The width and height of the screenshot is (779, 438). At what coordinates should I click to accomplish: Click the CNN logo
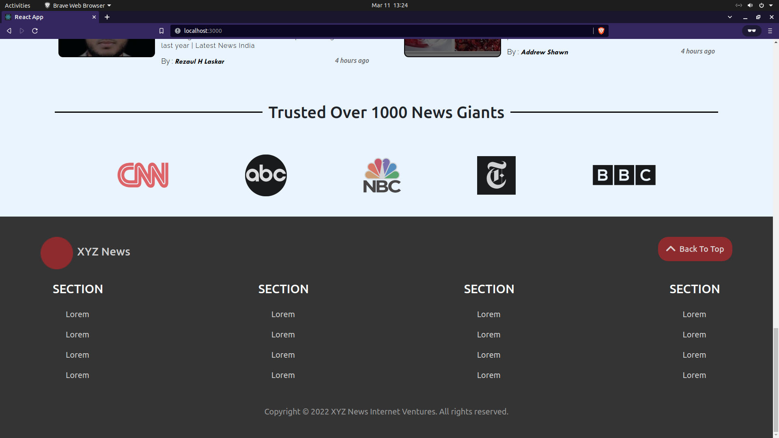143,175
